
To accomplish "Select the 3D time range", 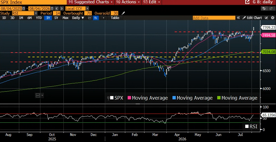I will pos(12,18).
